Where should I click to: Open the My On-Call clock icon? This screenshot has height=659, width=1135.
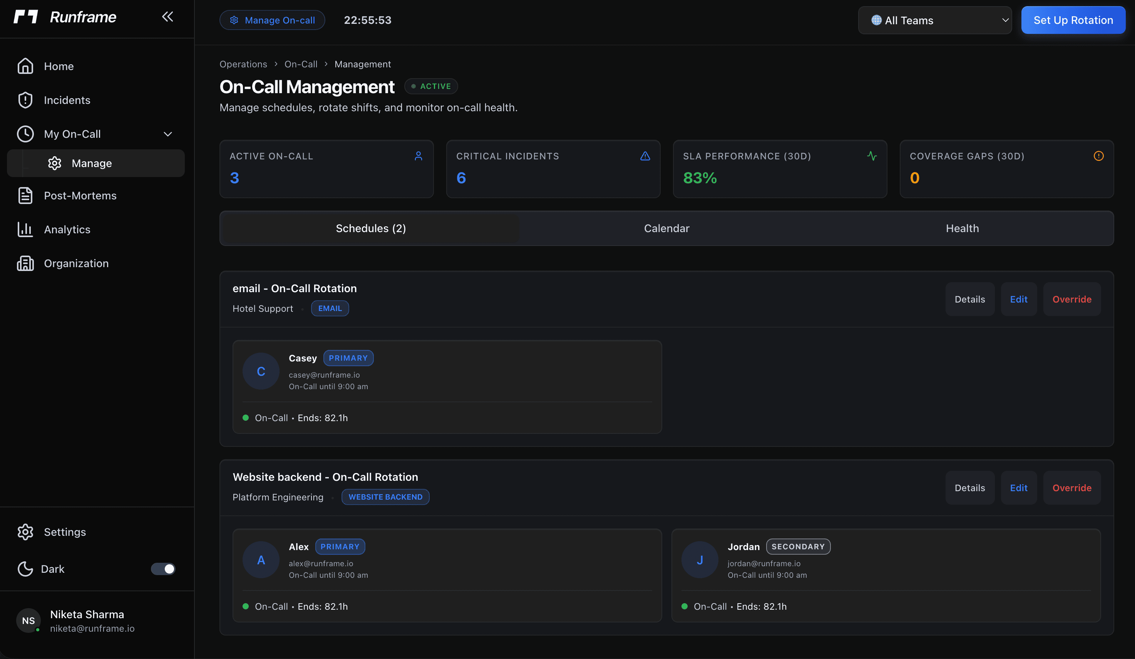click(x=25, y=134)
